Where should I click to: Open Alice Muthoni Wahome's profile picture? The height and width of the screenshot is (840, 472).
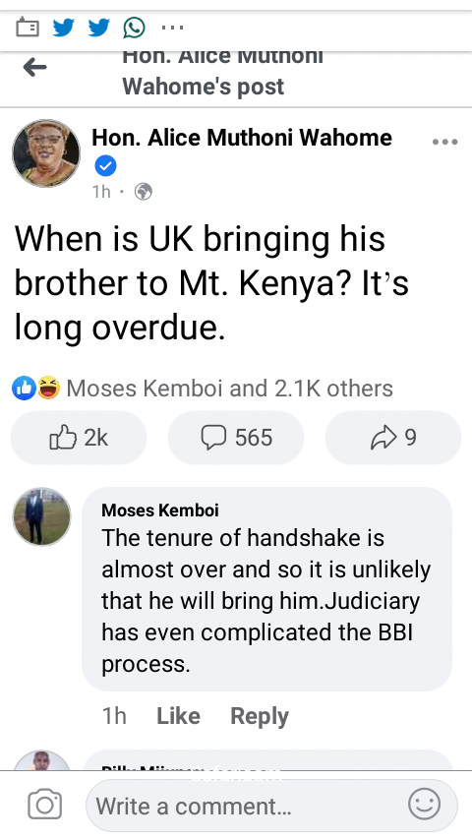click(x=46, y=153)
